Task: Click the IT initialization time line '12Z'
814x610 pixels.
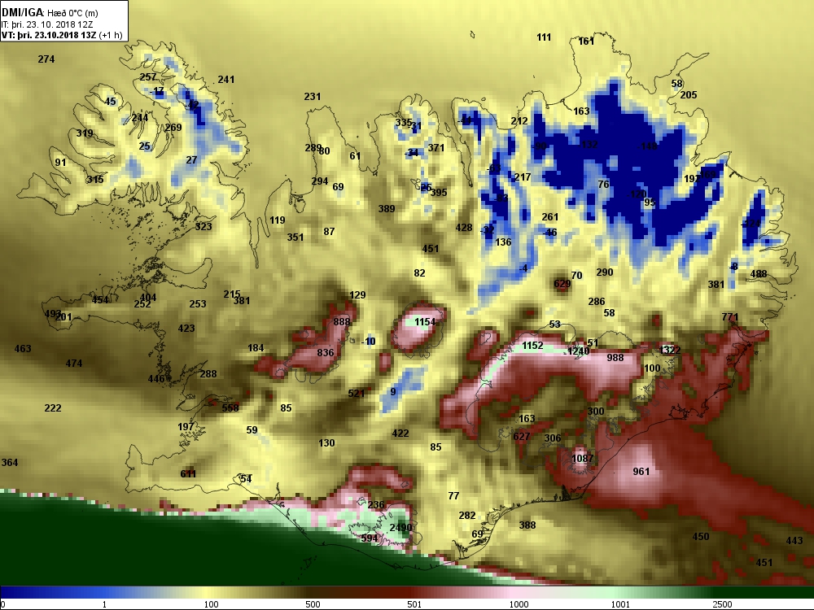Action: pyautogui.click(x=47, y=24)
